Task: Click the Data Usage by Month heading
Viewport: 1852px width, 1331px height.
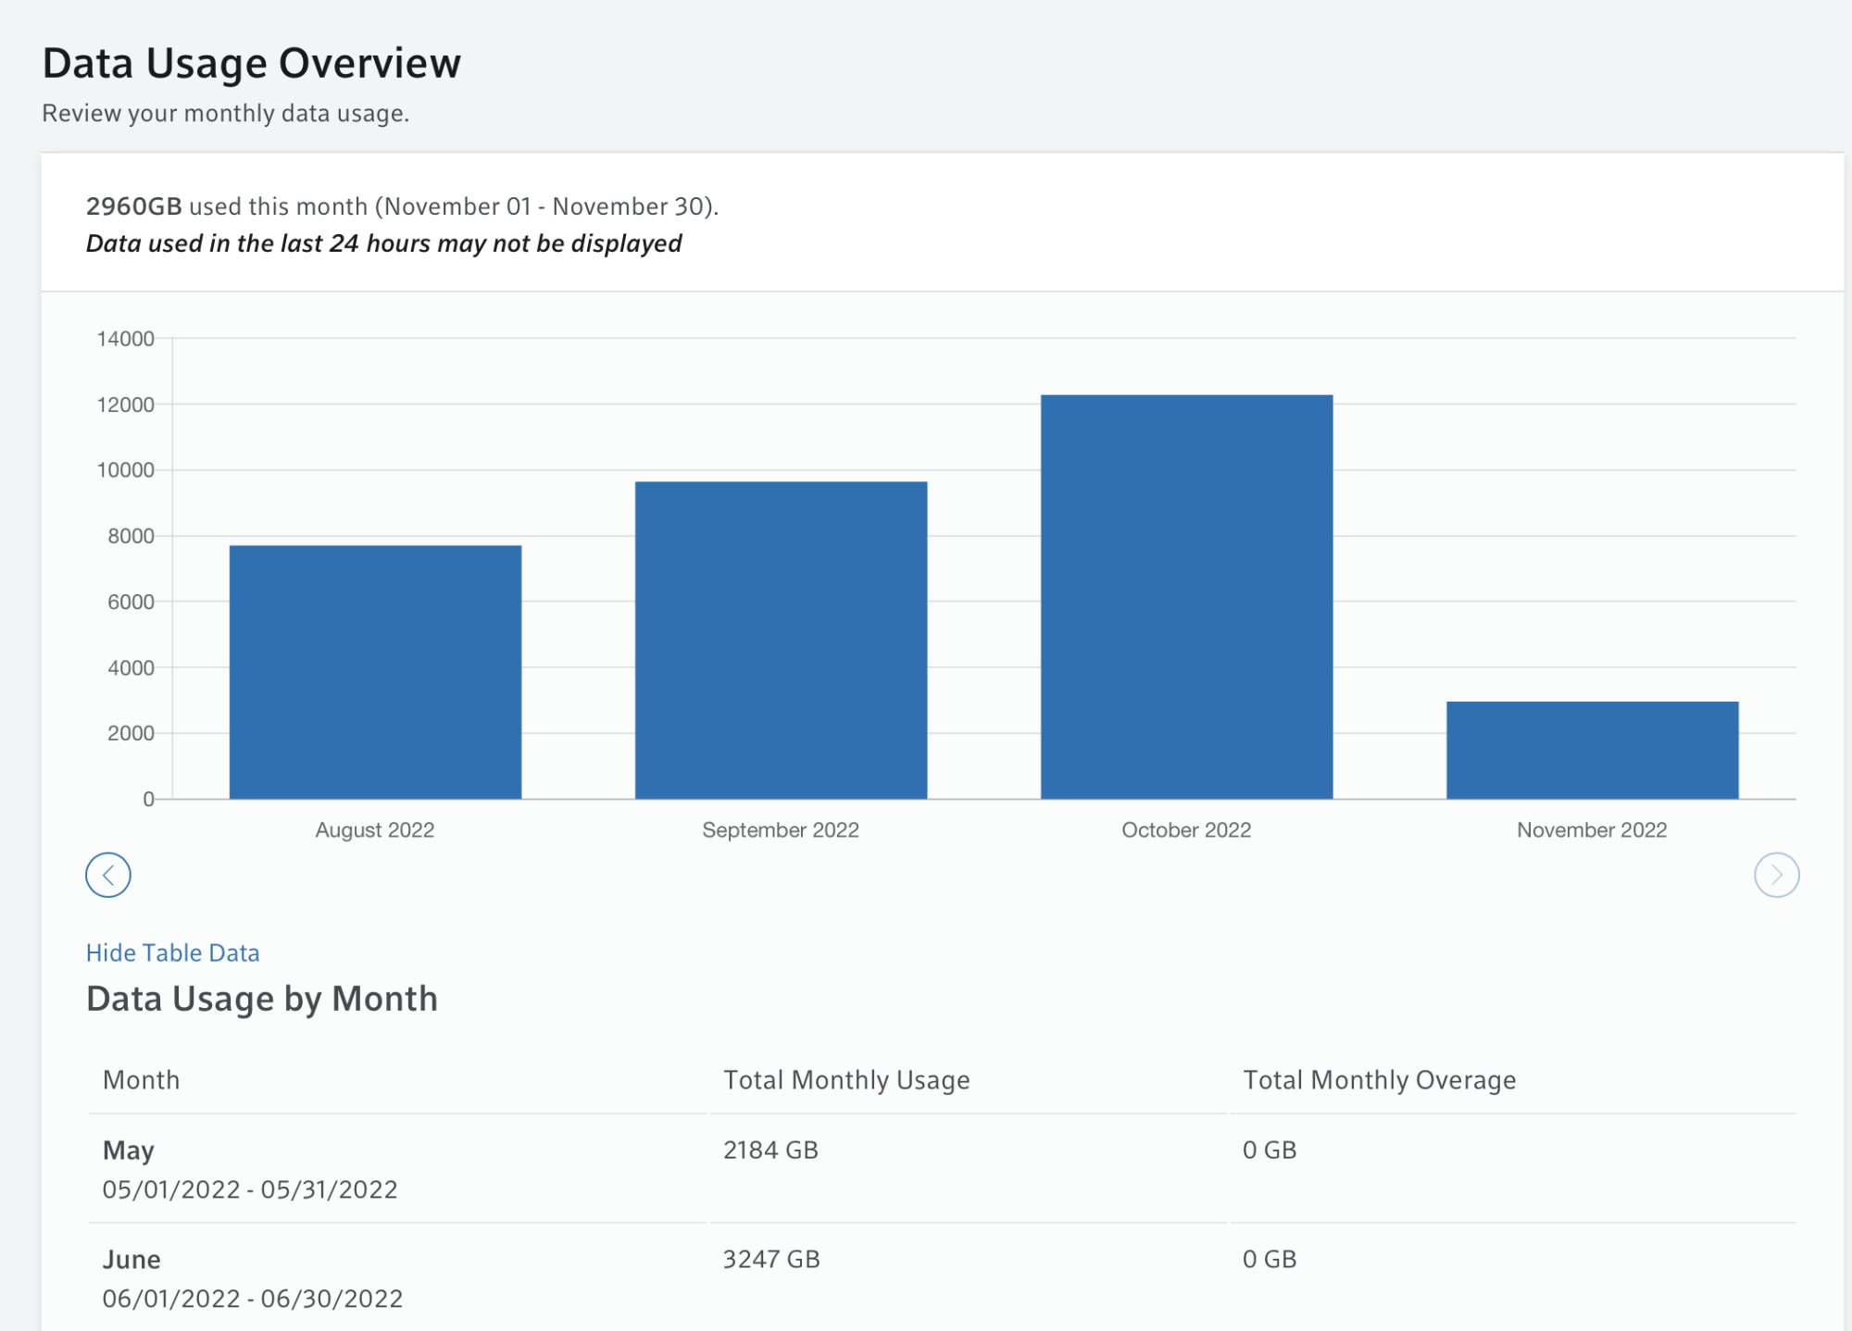Action: click(262, 1000)
